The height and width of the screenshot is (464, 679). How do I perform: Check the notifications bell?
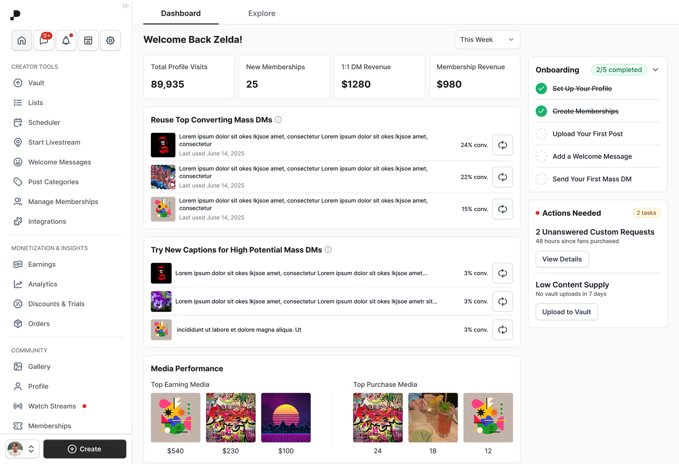(66, 40)
